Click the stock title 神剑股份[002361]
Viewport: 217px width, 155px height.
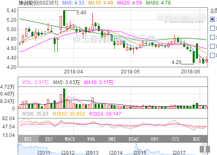[x=38, y=3]
